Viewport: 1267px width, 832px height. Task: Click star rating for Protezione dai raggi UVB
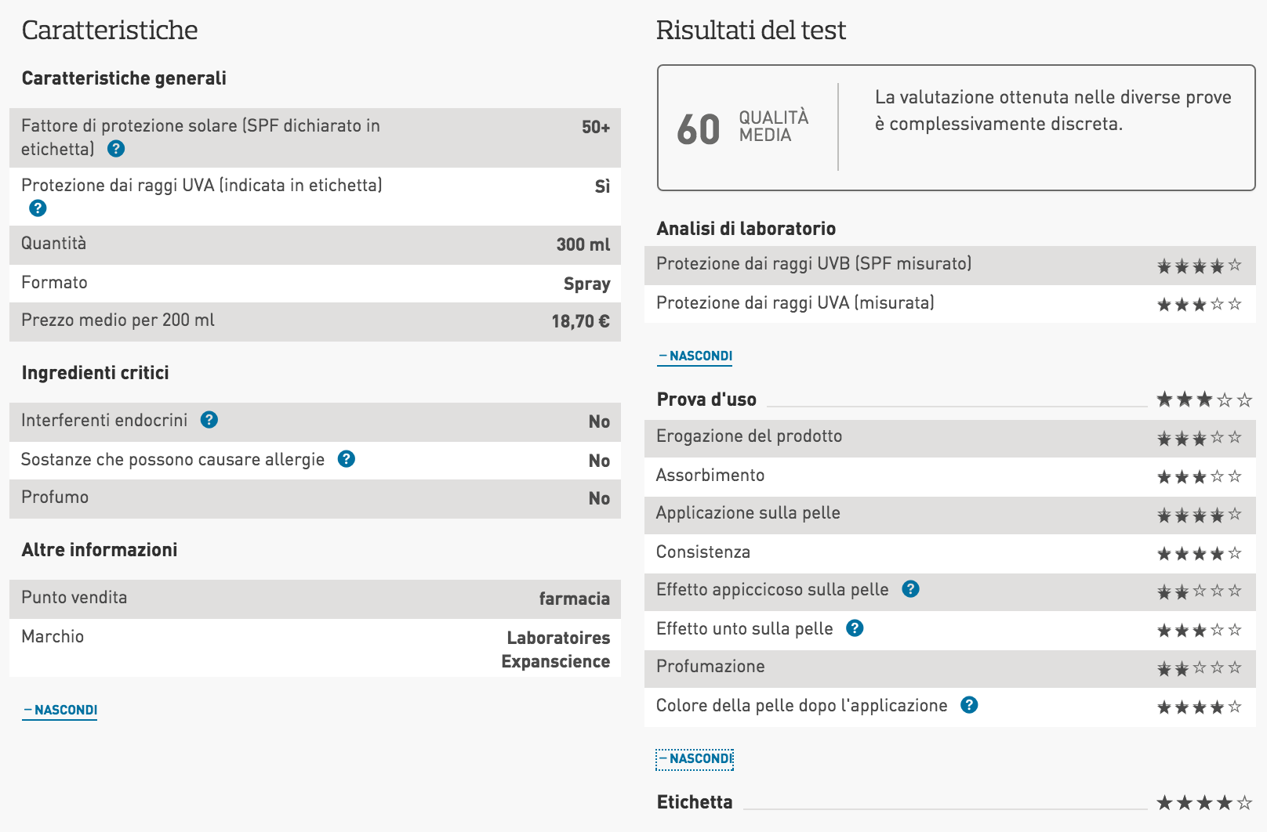coord(1200,266)
